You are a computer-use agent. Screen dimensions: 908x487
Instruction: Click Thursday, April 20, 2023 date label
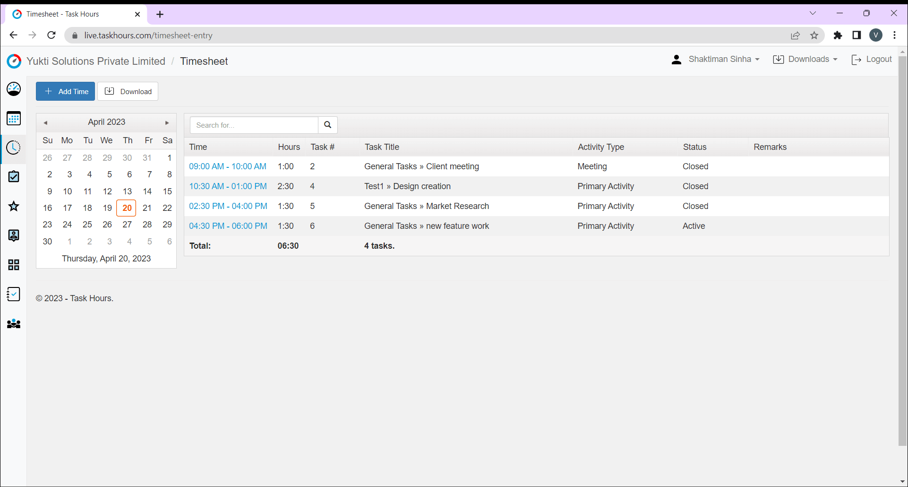pos(106,259)
